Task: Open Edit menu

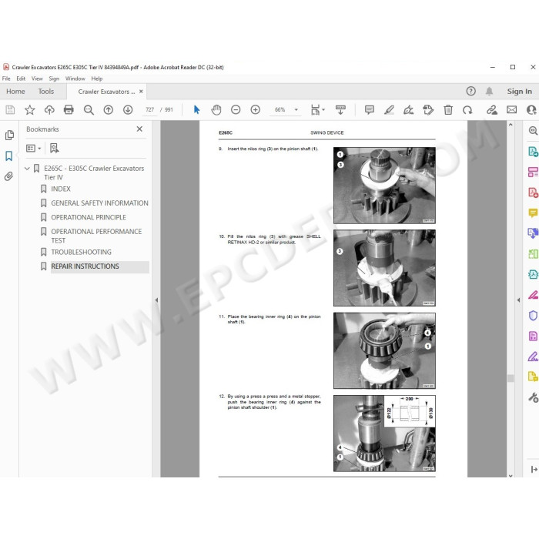Action: pyautogui.click(x=21, y=79)
